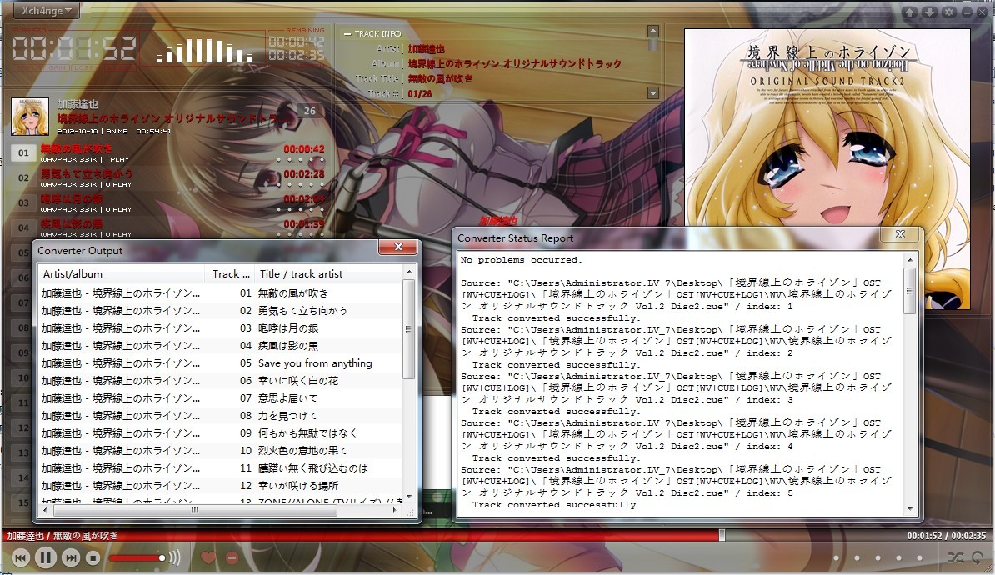Image resolution: width=995 pixels, height=575 pixels.
Task: Close the Converter Output dialog
Action: pos(397,247)
